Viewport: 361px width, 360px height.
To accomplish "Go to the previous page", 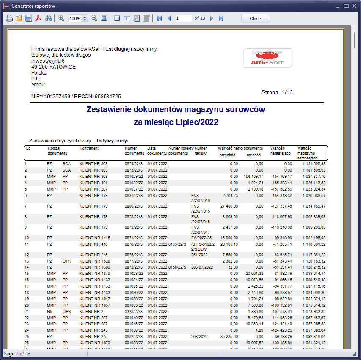I will tap(169, 19).
